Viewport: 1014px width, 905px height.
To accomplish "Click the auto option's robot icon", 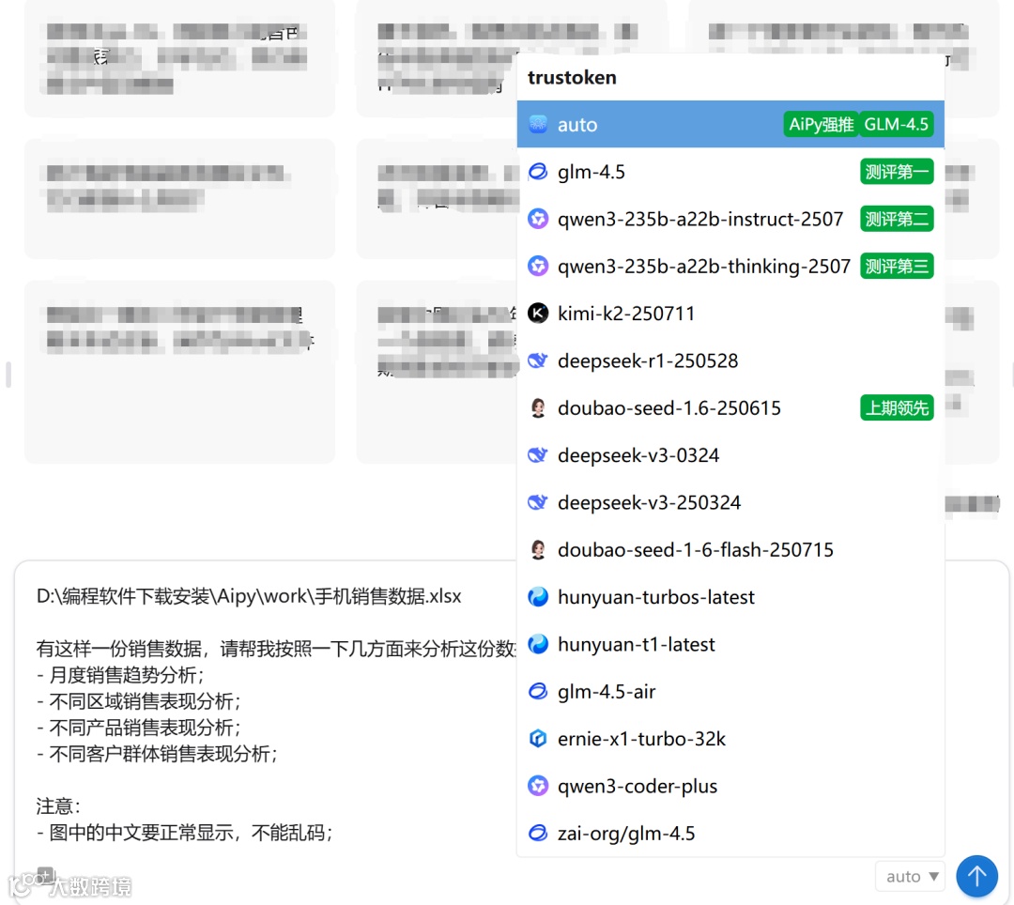I will (538, 124).
